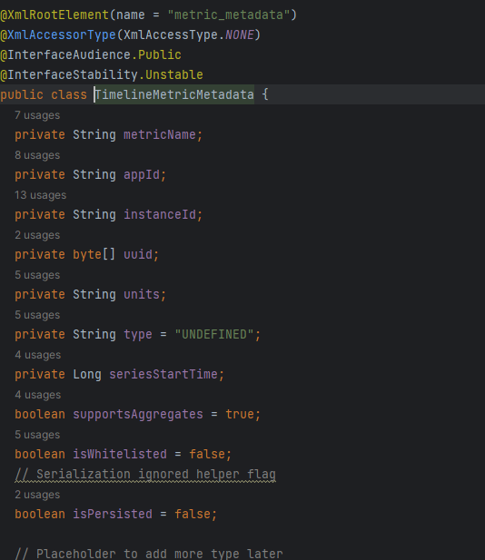Viewport: 485px width, 560px height.
Task: Click the supportsAggregates field identifier
Action: [138, 415]
